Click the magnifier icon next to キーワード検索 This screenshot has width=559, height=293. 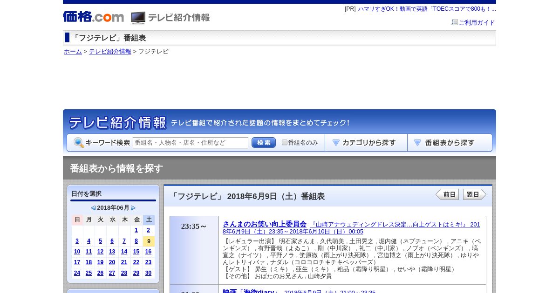[x=79, y=142]
